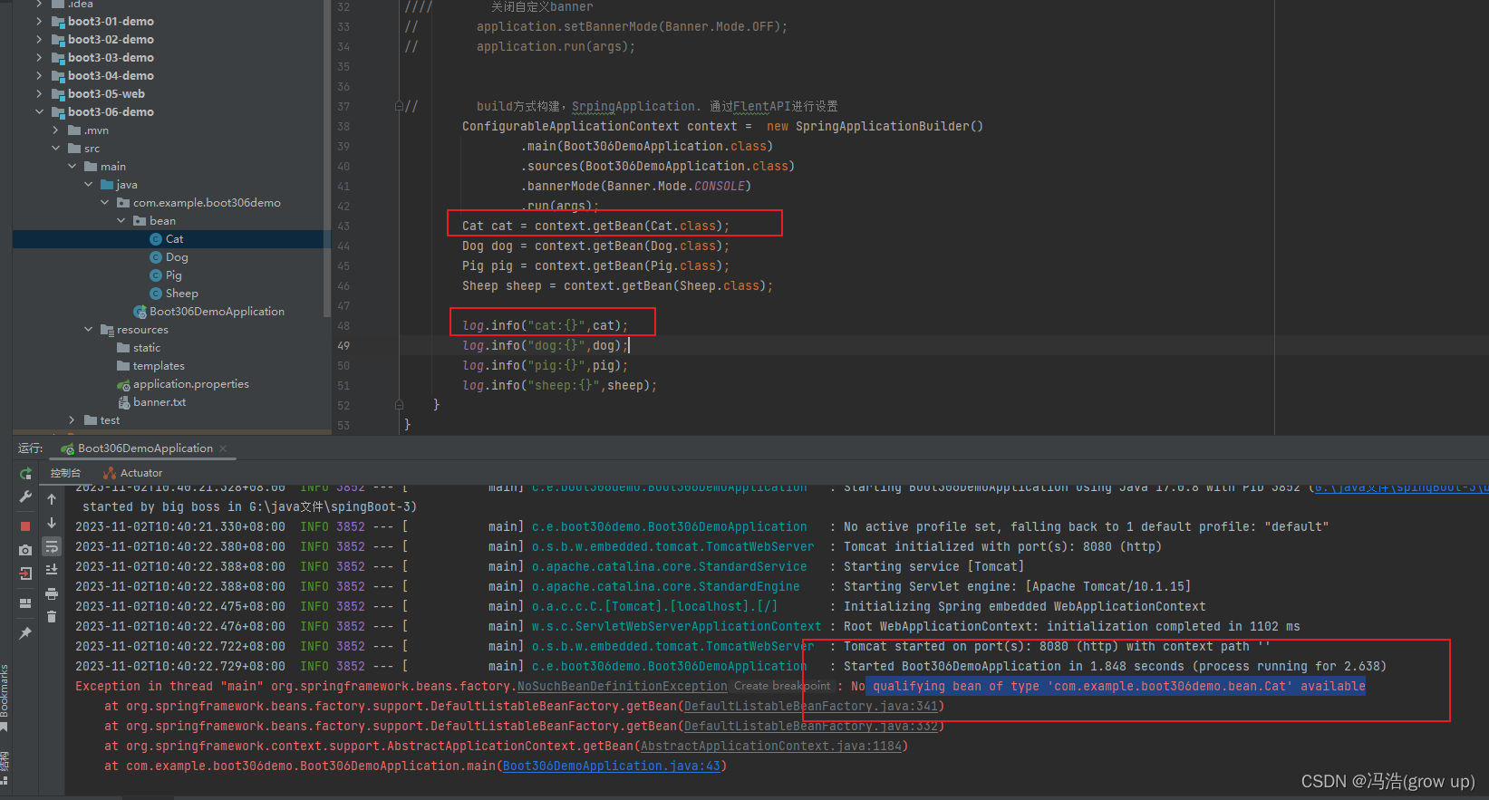The image size is (1489, 800).
Task: Rerun Boot306DemoApplication with the green rerun icon
Action: coord(25,473)
